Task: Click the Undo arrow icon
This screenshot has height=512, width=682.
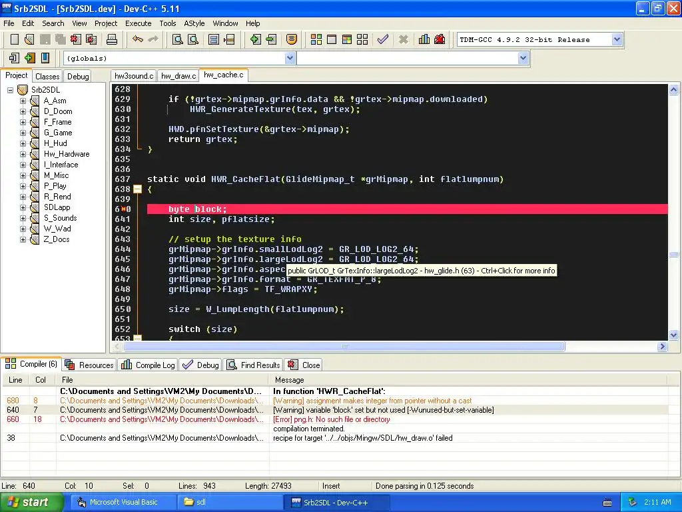Action: tap(137, 39)
